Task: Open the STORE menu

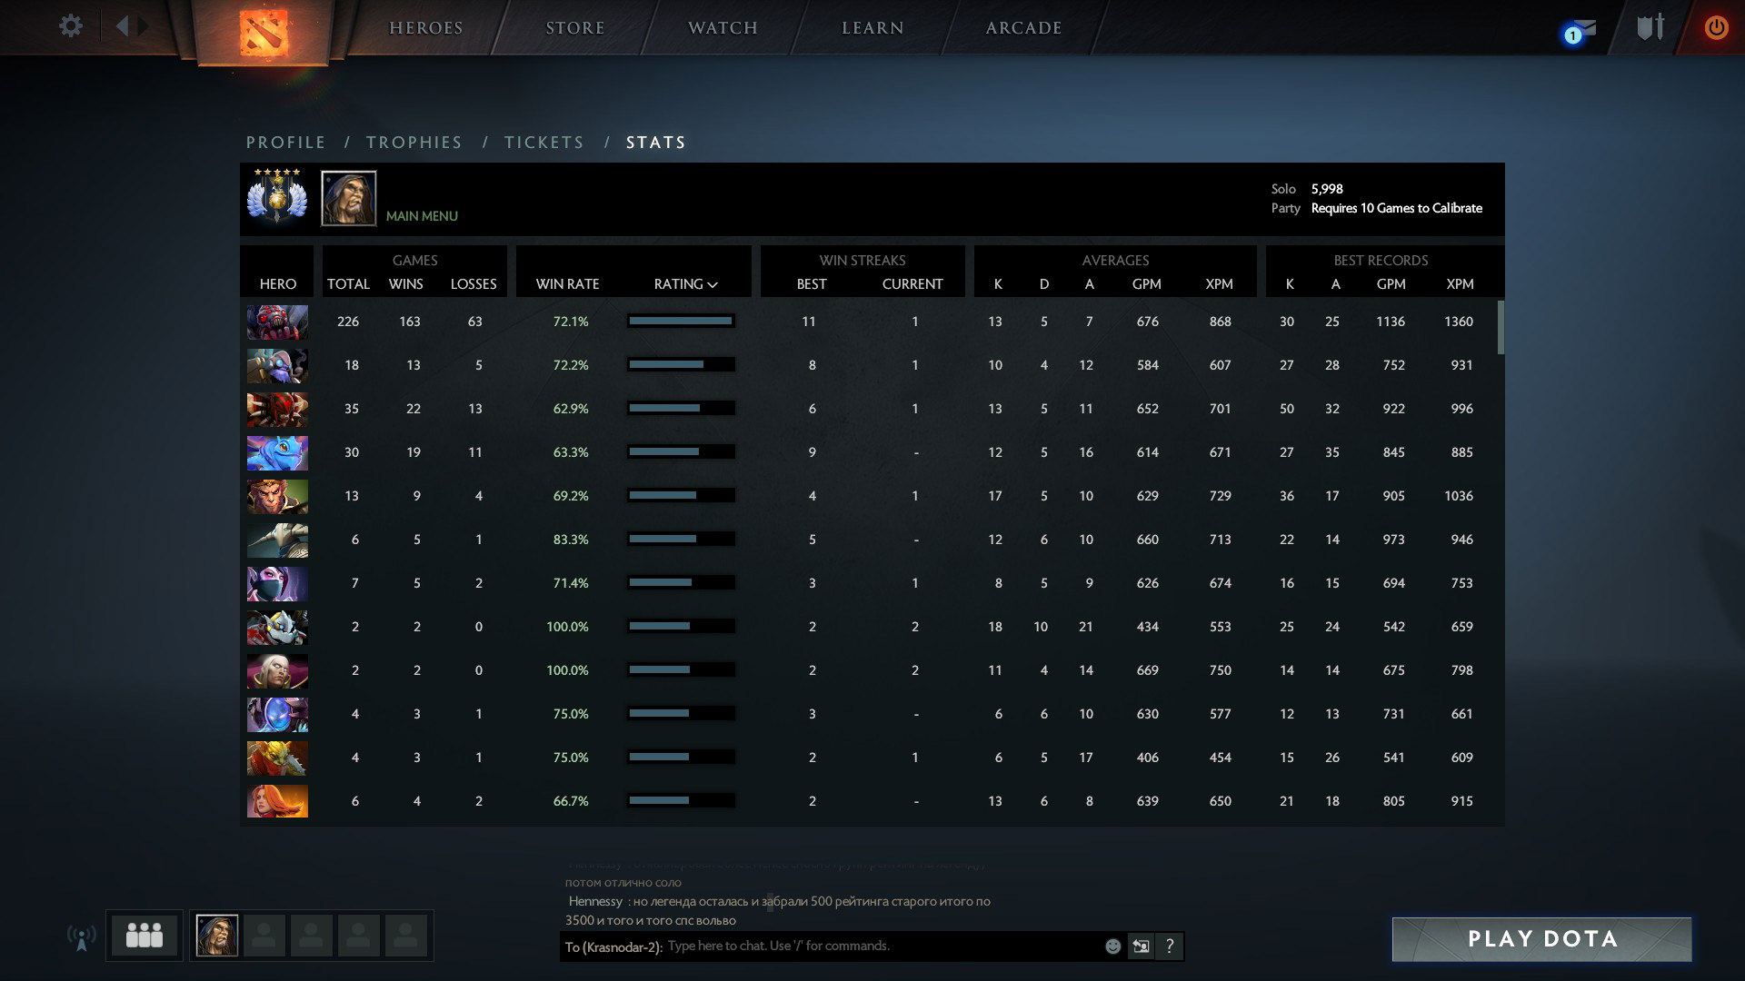Action: (575, 28)
